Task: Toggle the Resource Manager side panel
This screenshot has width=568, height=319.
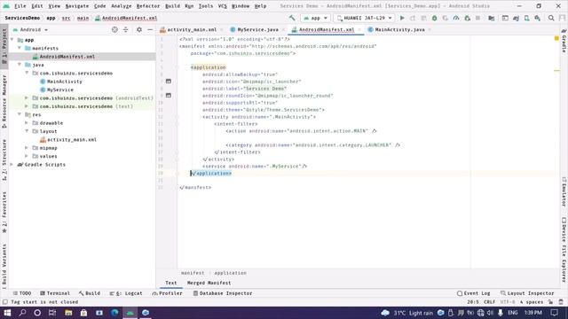Action: 4,101
